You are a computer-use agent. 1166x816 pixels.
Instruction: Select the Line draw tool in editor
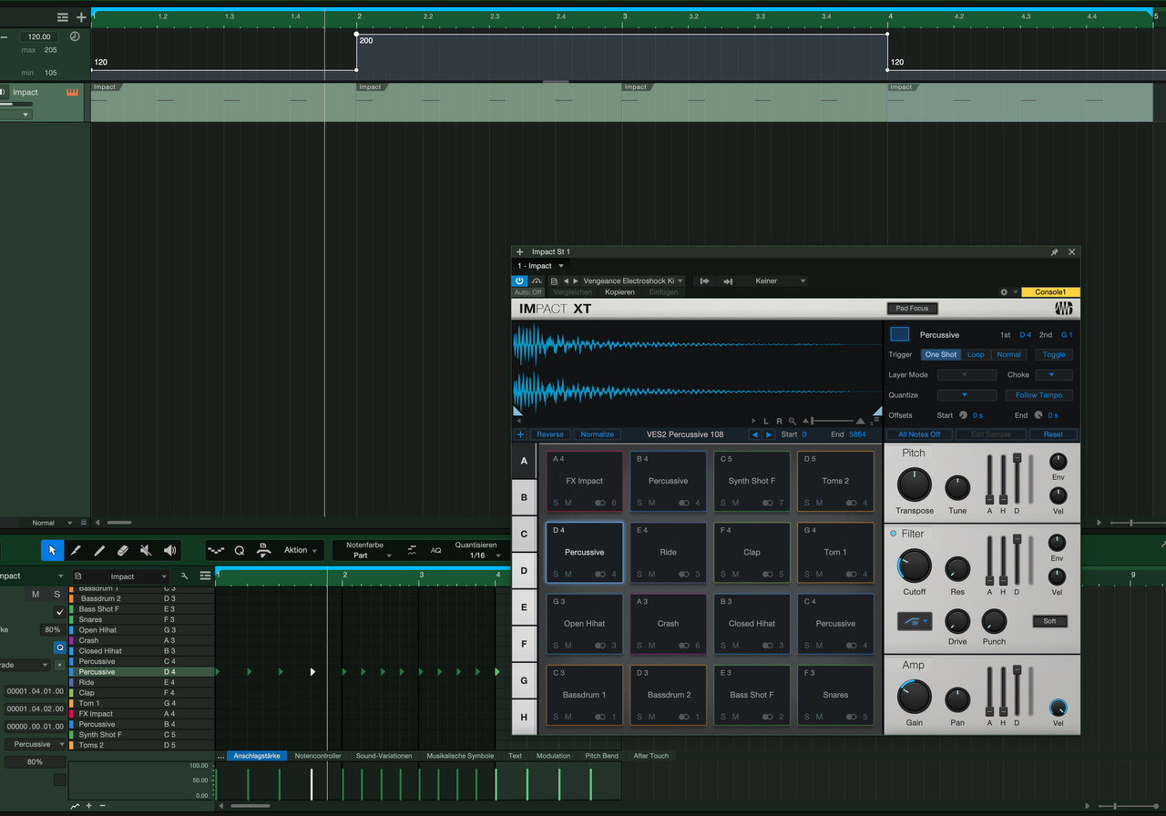pos(99,550)
